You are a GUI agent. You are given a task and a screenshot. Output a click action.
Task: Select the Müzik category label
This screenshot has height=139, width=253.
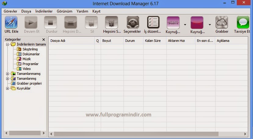click(27, 59)
